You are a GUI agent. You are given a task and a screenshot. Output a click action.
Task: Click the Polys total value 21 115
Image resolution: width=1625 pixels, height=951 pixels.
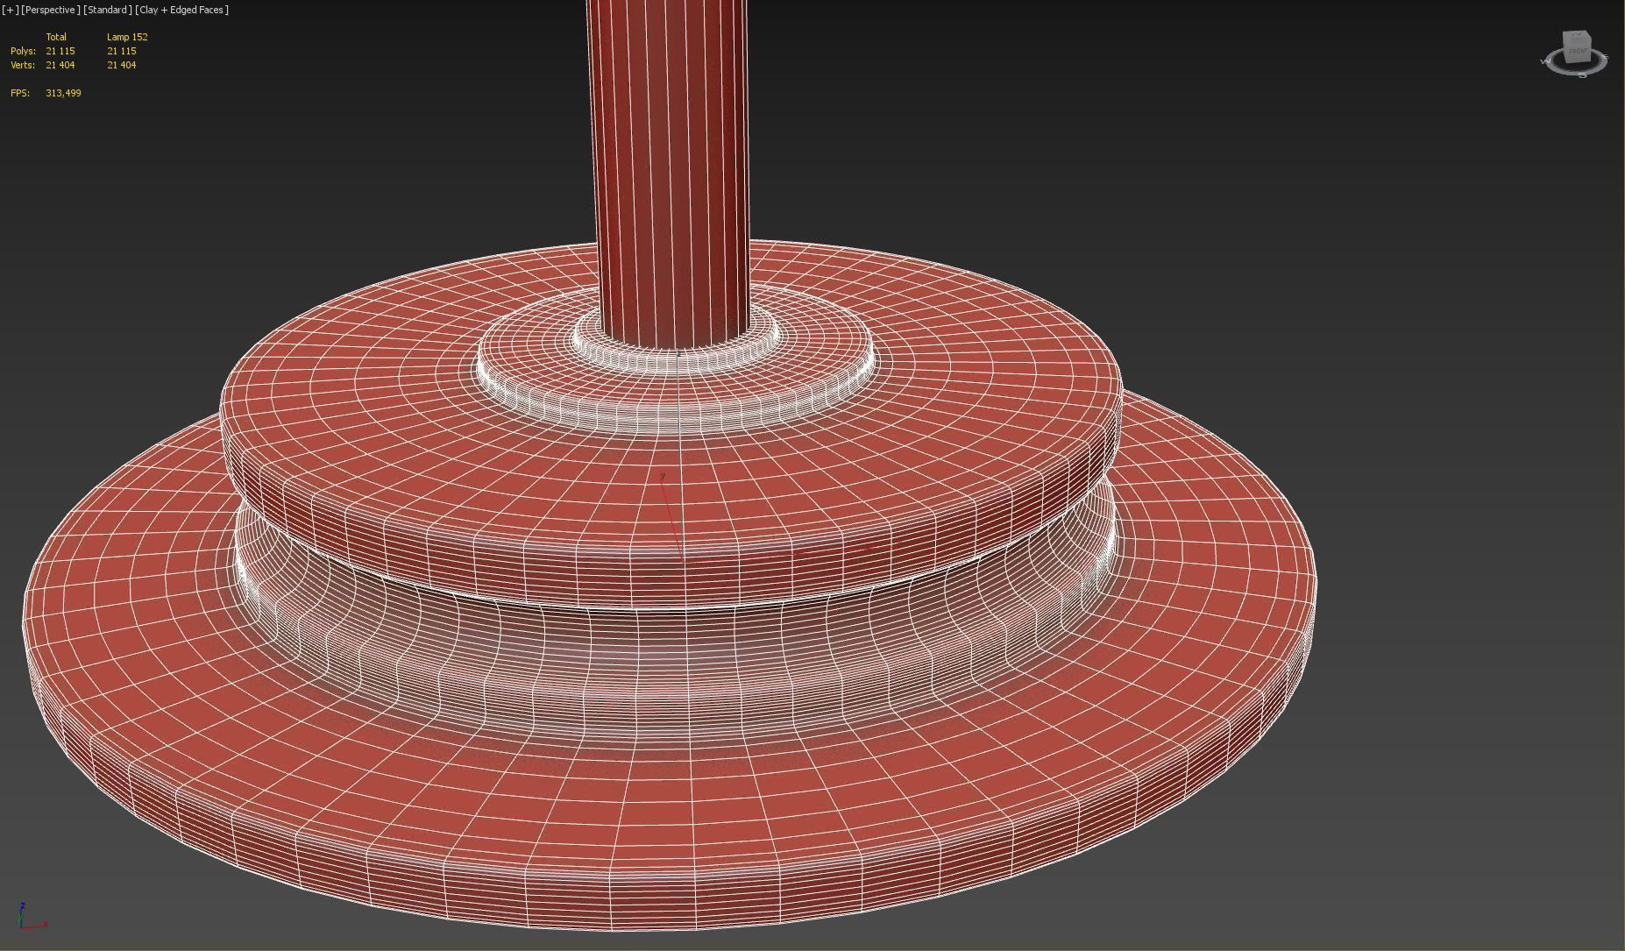[x=60, y=51]
